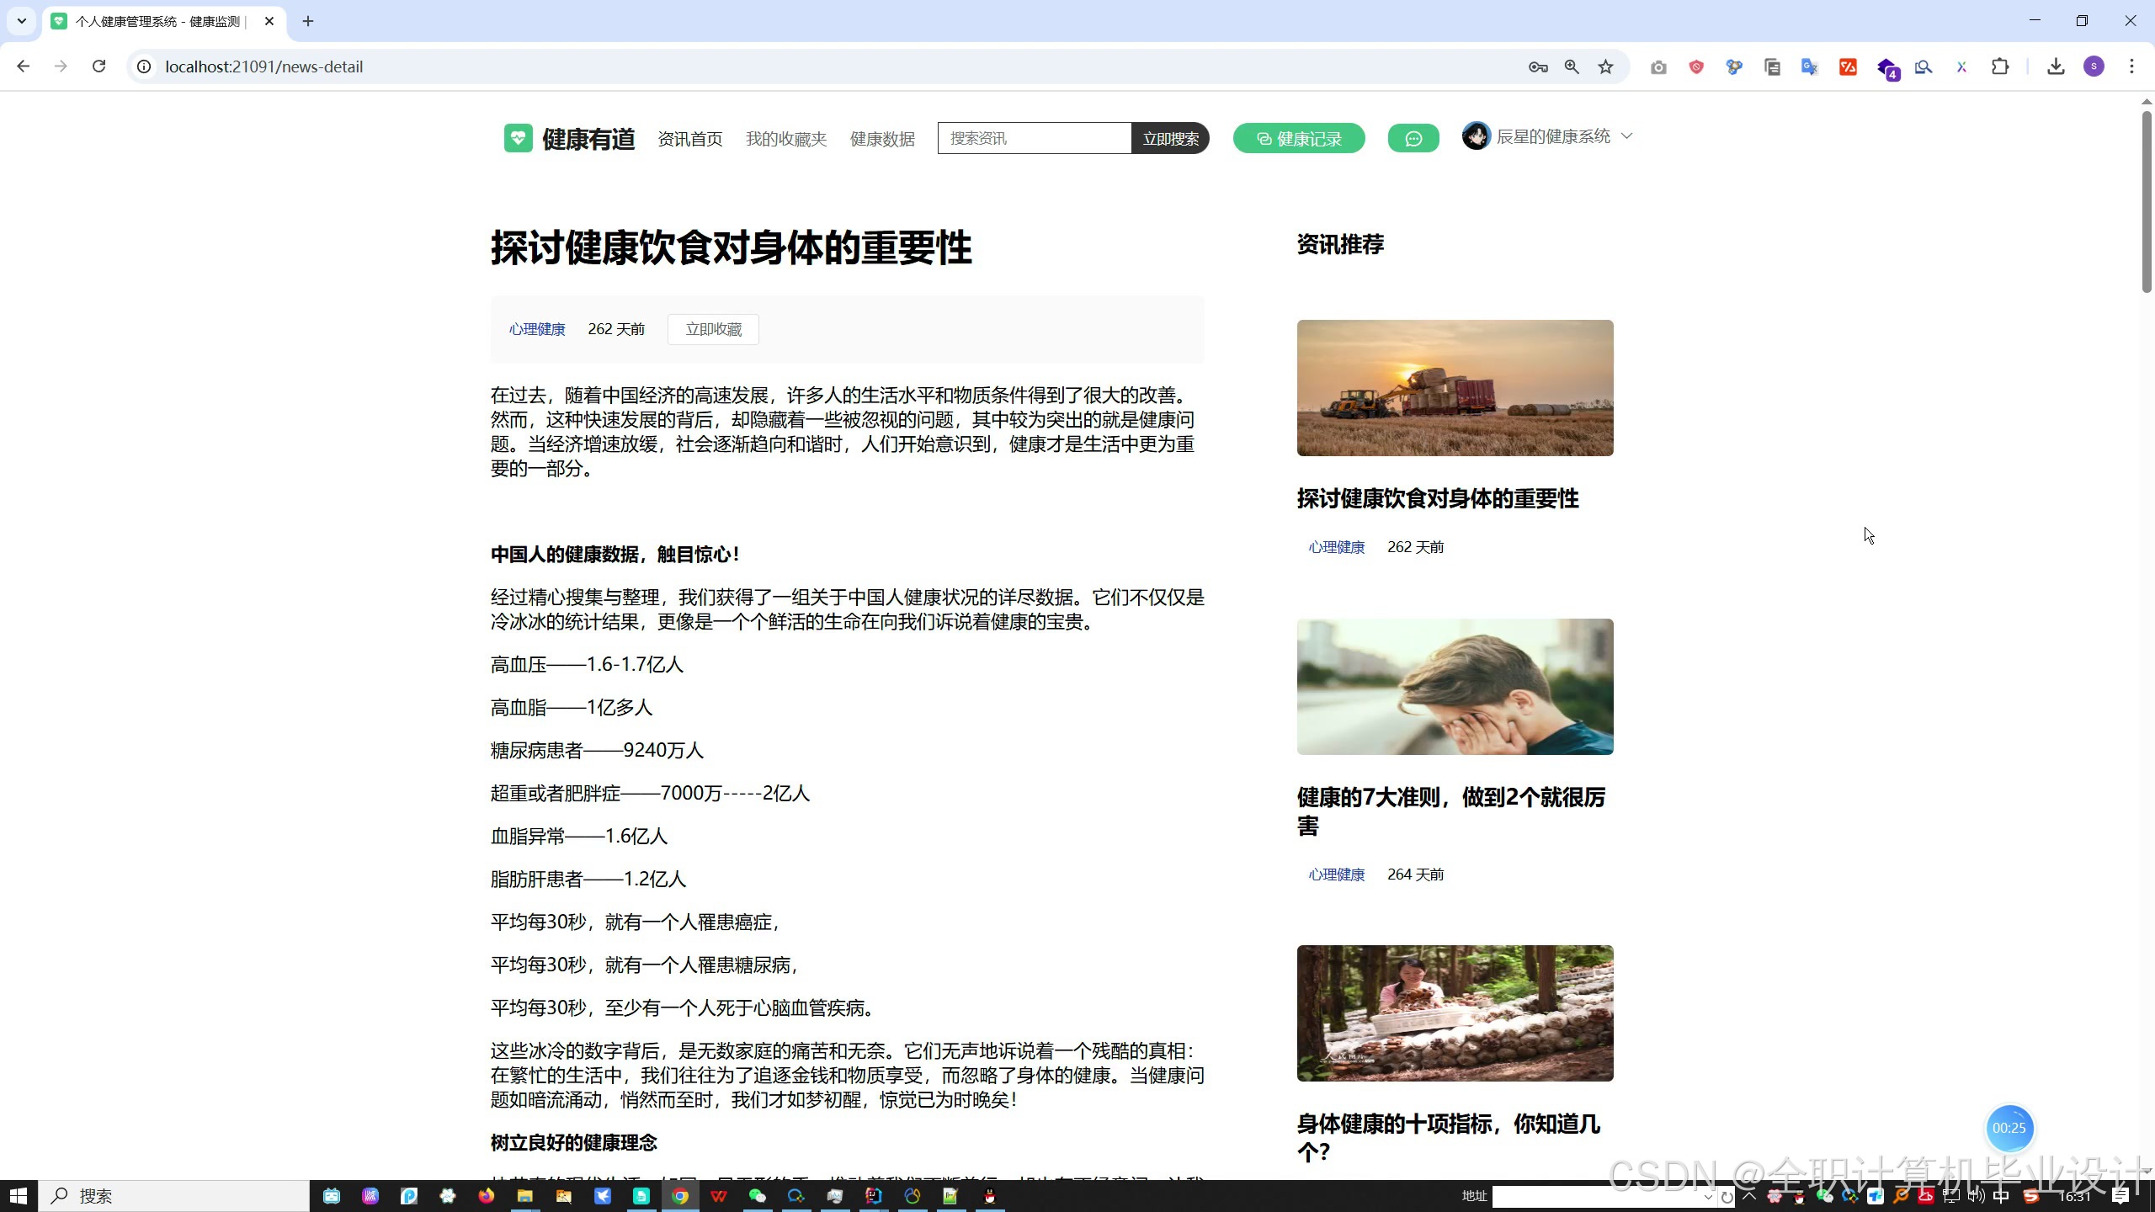Expand 辰星的健康系统 user dropdown
Screen dimensions: 2155x1212
coord(1626,136)
